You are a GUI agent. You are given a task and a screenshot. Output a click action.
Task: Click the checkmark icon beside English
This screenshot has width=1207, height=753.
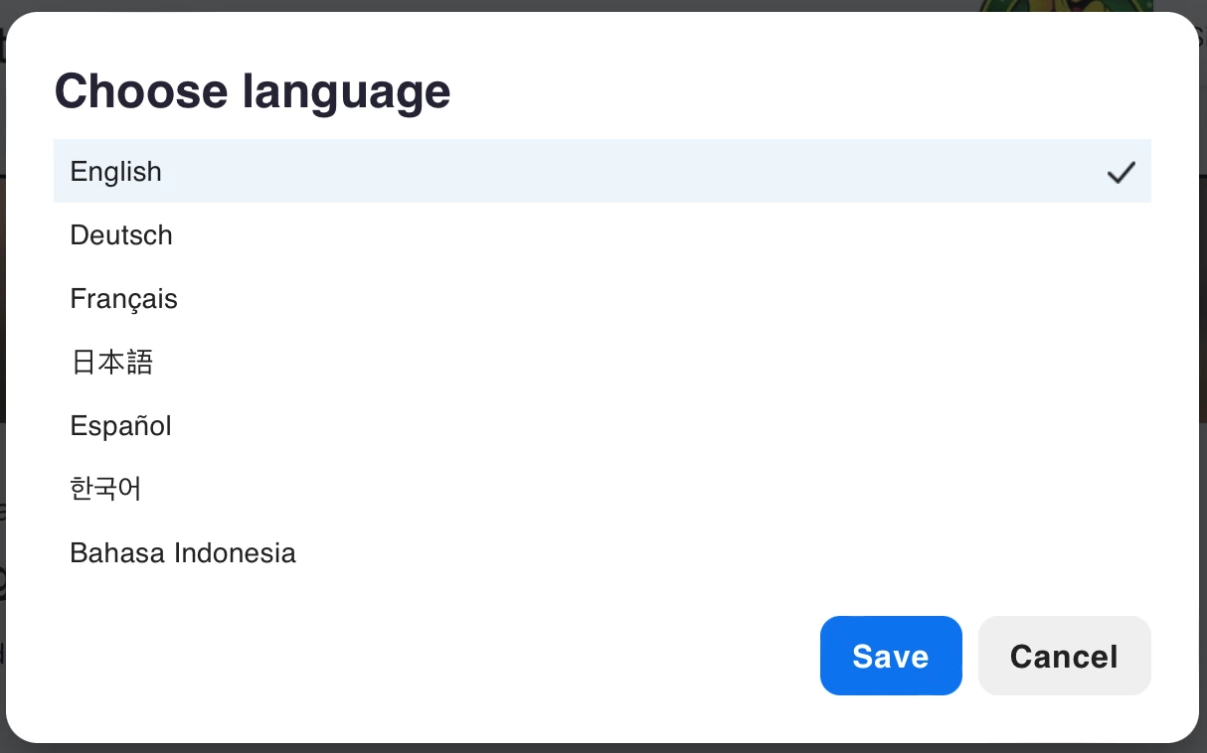click(1121, 172)
